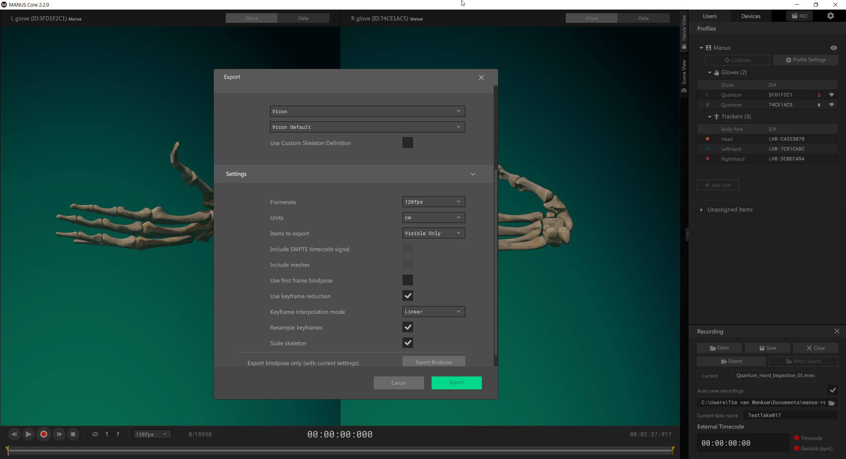Click the playback timeline scrubber bar
846x459 pixels.
pos(340,450)
